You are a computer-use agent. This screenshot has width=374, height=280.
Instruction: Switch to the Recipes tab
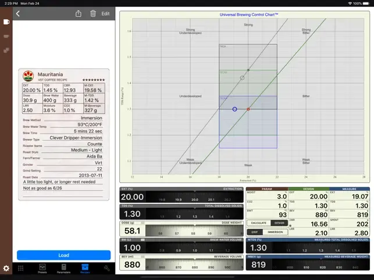click(x=85, y=268)
